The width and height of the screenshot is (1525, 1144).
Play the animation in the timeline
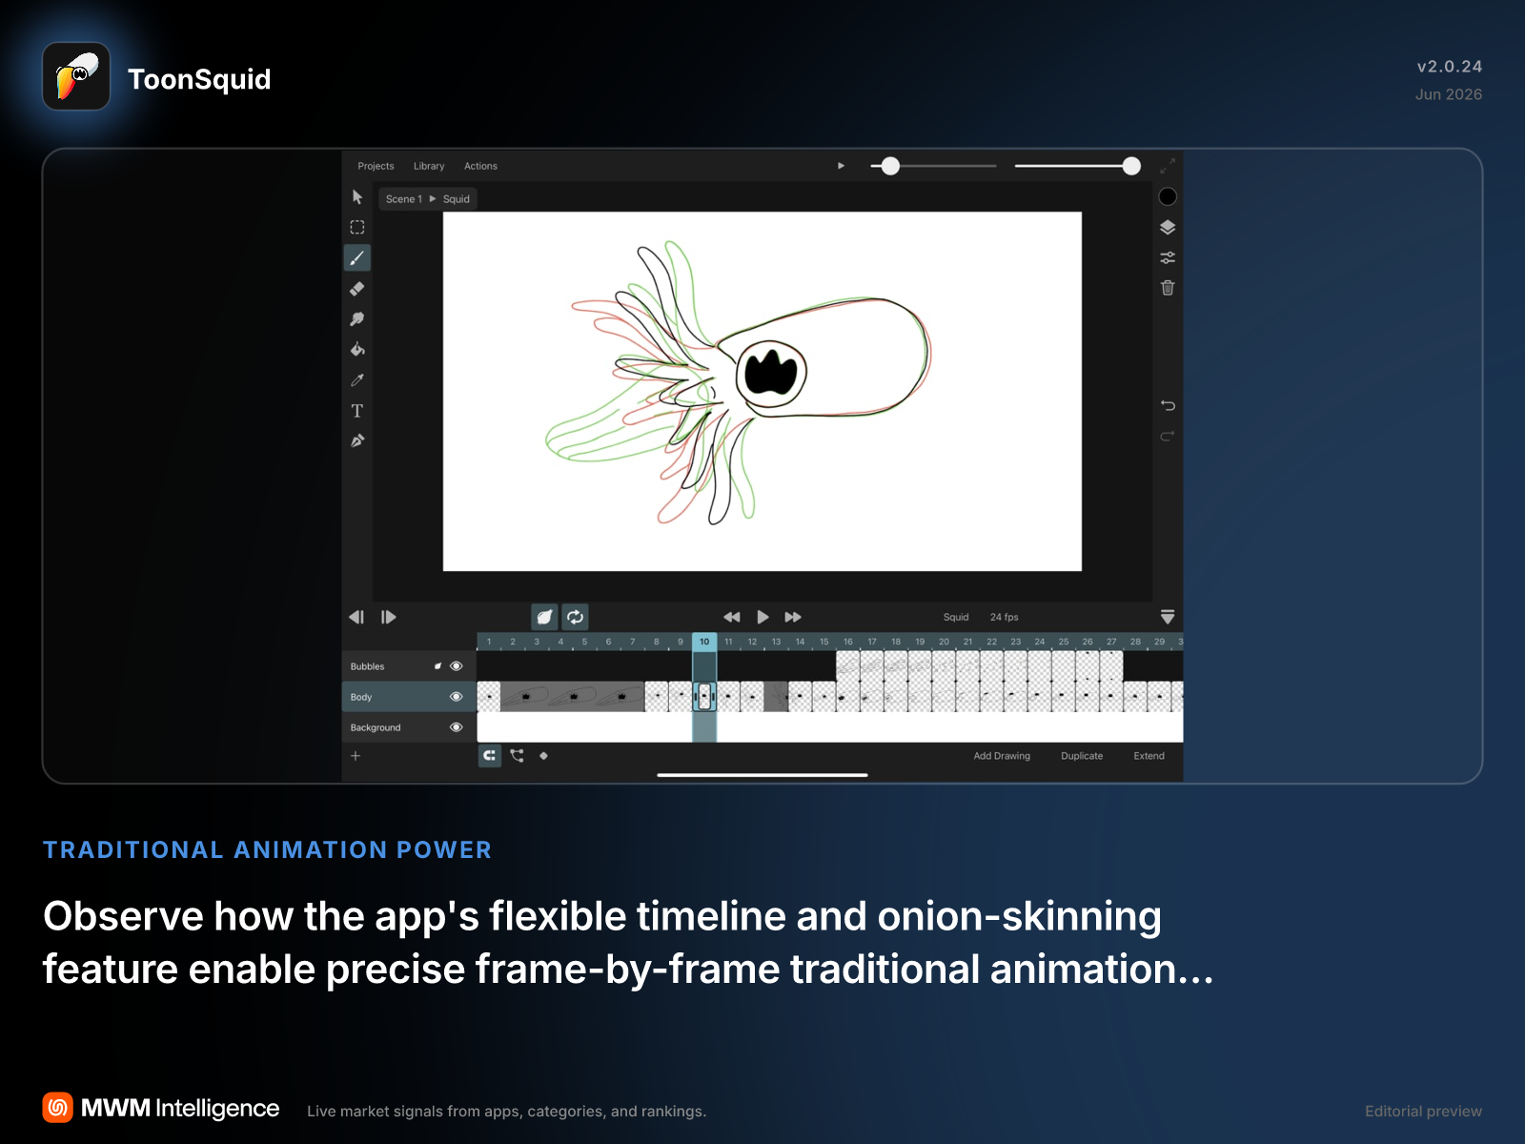(x=762, y=618)
